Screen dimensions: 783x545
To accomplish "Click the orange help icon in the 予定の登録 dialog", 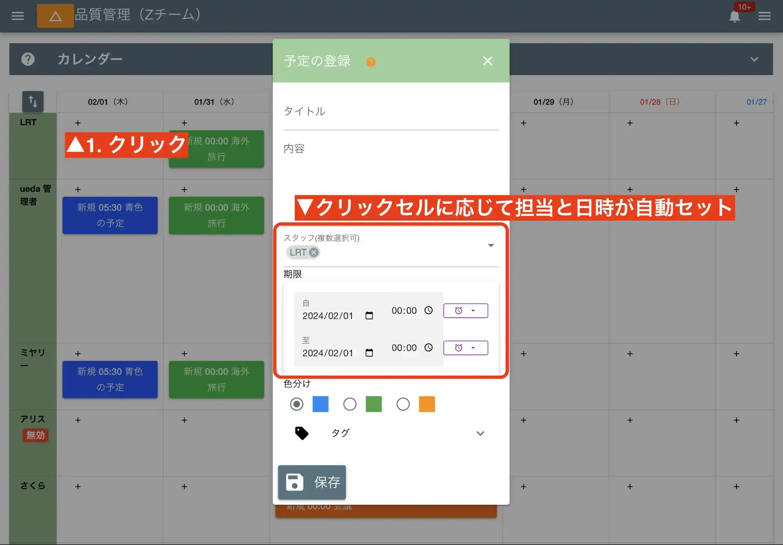I will tap(371, 62).
